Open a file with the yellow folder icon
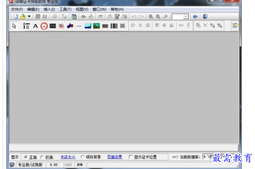 coord(23,16)
